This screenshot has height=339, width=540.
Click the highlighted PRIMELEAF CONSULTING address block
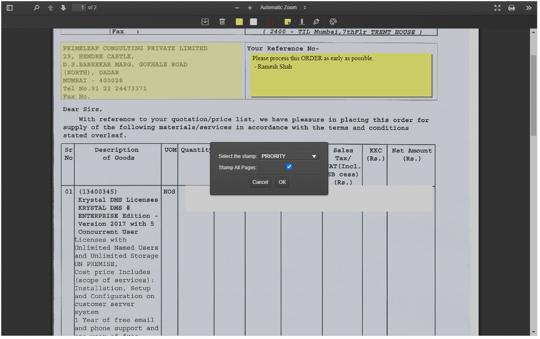click(x=152, y=71)
